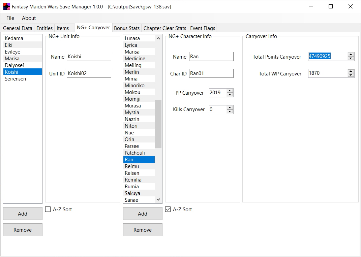Click Add under the character list
This screenshot has width=361, height=257.
click(x=143, y=214)
